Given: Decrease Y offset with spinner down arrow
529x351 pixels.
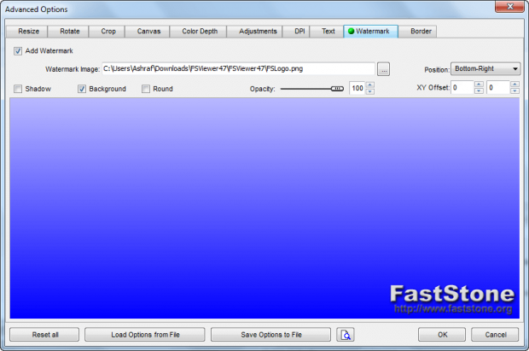Looking at the screenshot, I should click(514, 91).
